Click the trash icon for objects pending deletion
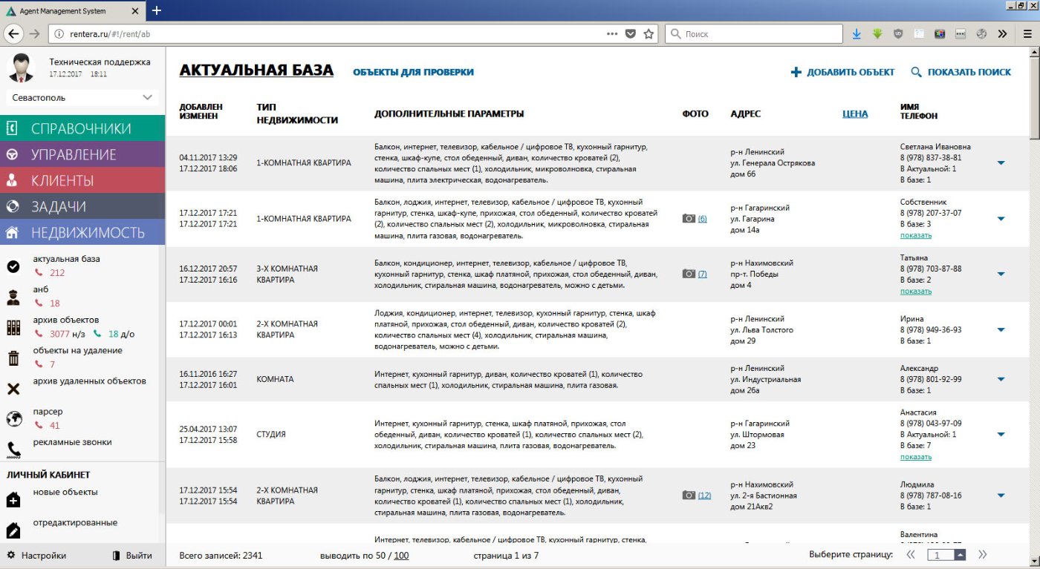The image size is (1040, 569). click(13, 358)
